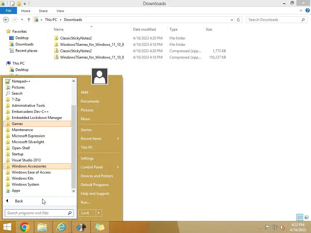Open the chess game taskbar icon
The width and height of the screenshot is (311, 233).
(x=81, y=227)
